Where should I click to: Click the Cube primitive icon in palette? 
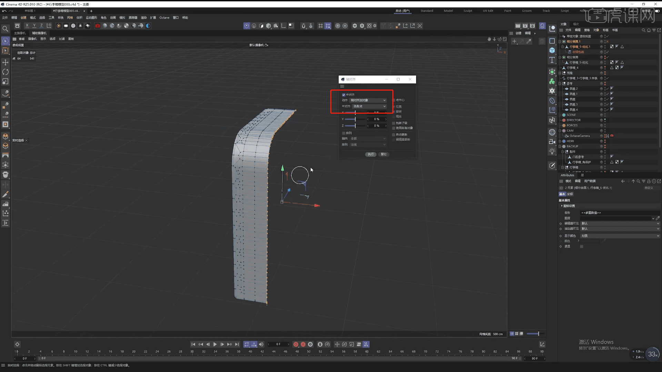coord(552,50)
